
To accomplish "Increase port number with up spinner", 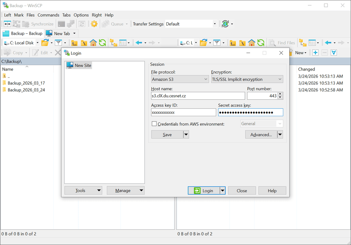I will (280, 94).
